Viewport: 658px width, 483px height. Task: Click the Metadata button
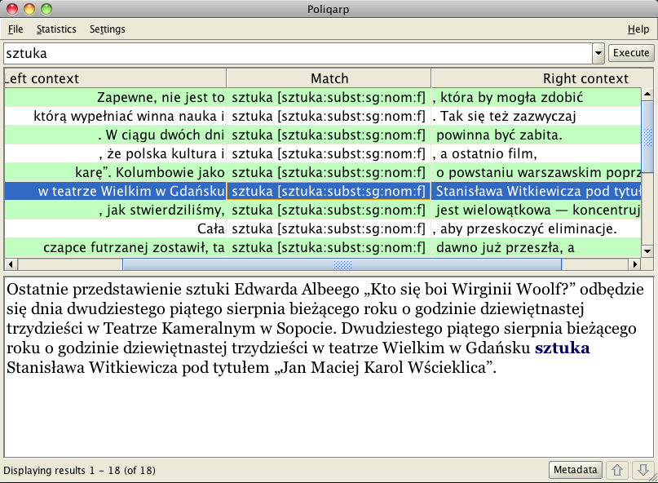[576, 470]
